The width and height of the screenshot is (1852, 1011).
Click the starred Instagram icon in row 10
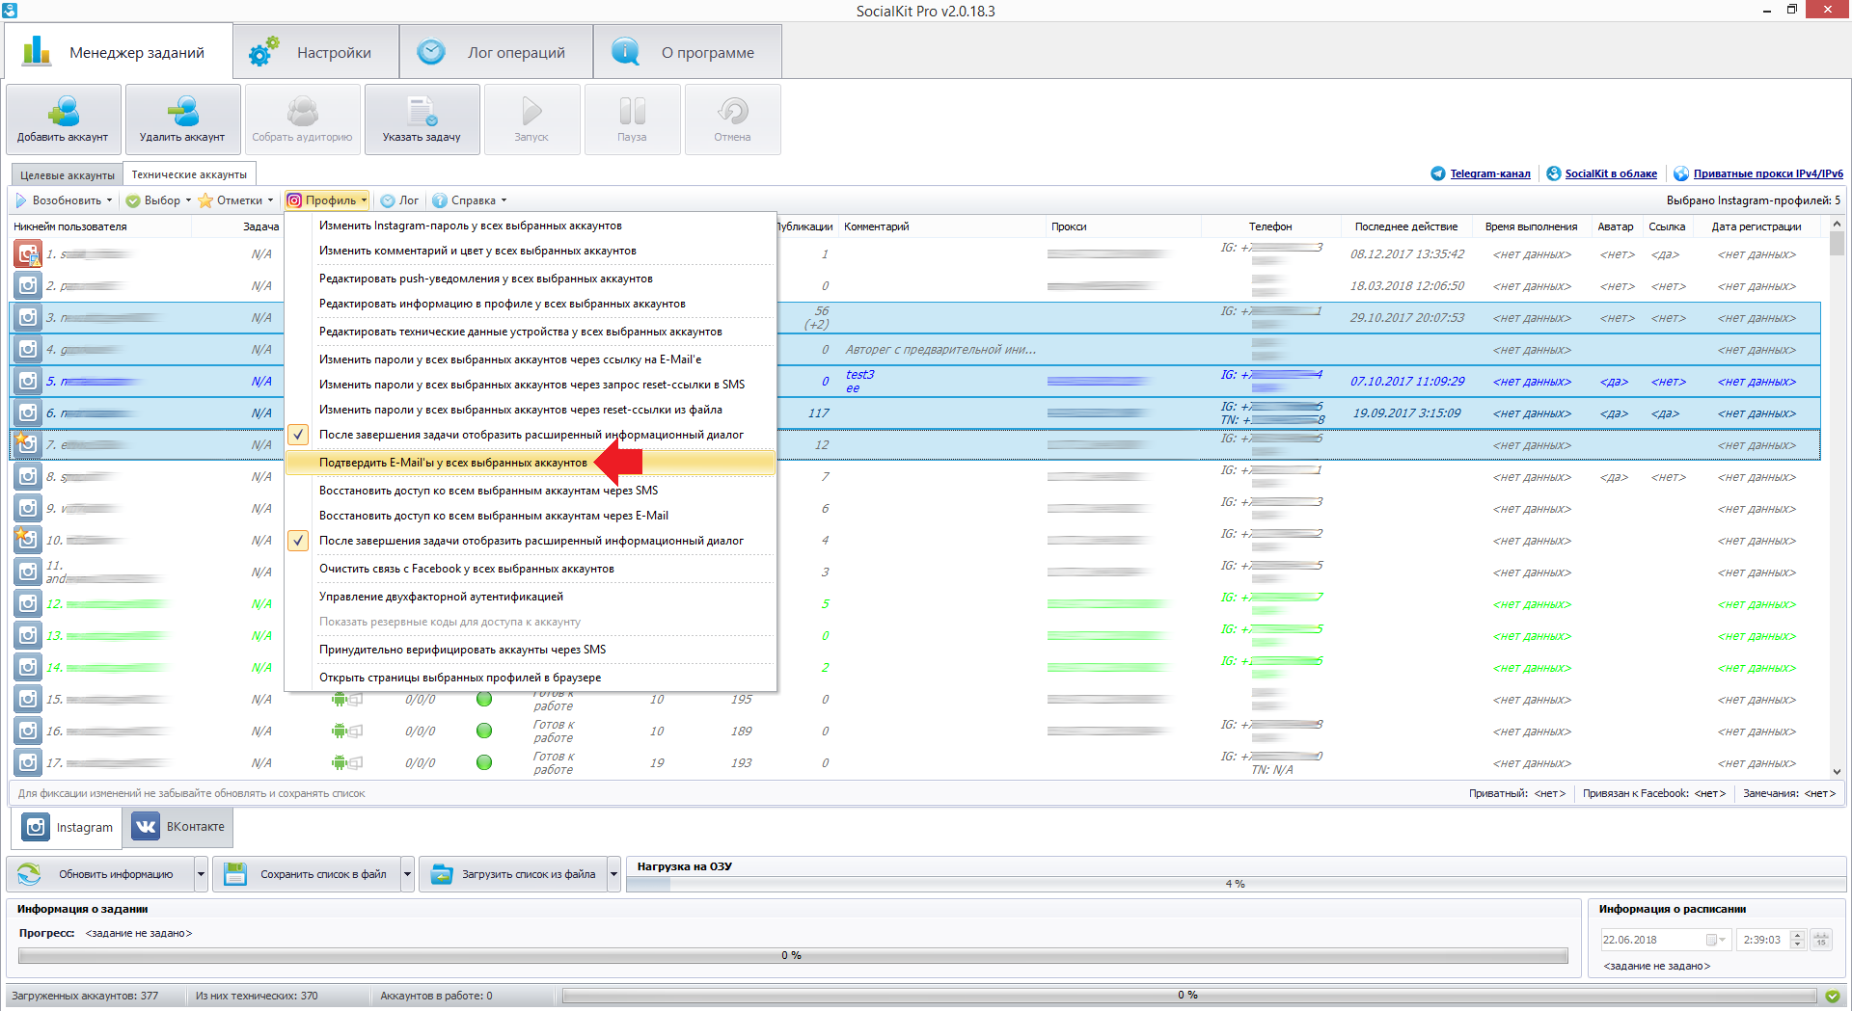coord(28,540)
